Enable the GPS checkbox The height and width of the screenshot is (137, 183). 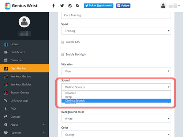[63, 42]
